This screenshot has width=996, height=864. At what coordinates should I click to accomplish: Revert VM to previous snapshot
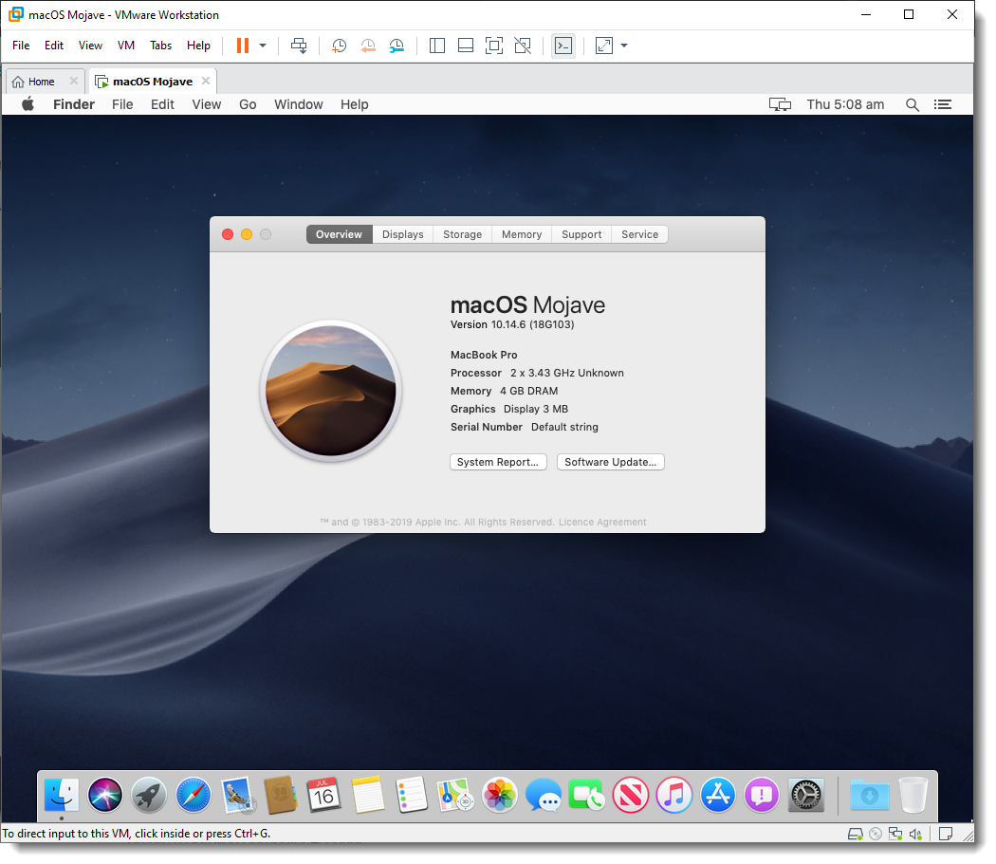(x=368, y=46)
